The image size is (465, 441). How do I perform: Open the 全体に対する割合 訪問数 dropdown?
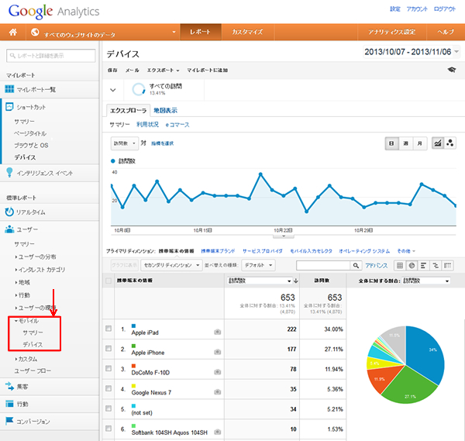tap(426, 281)
